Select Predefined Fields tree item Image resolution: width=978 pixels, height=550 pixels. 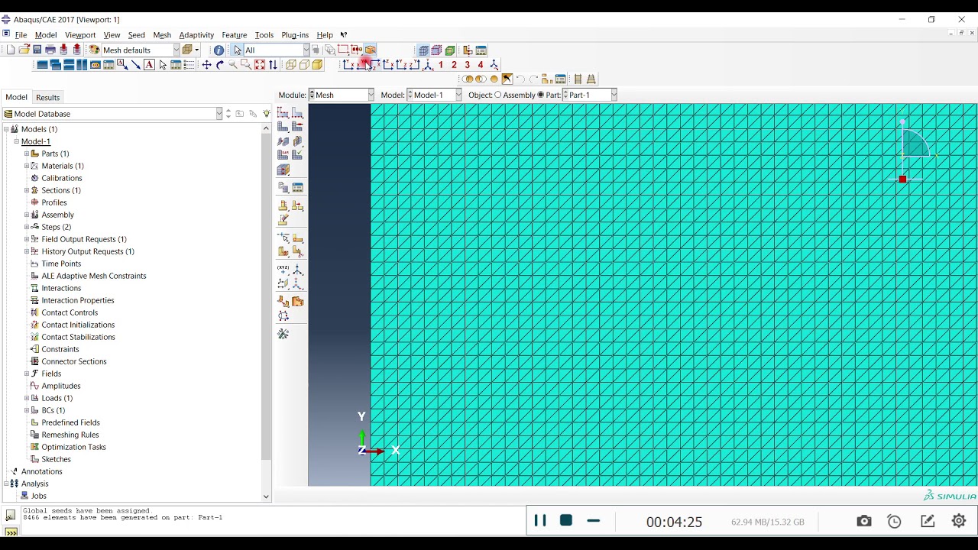coord(70,422)
